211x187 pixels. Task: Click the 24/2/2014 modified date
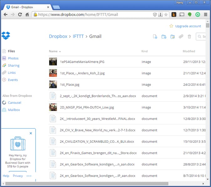194,84
